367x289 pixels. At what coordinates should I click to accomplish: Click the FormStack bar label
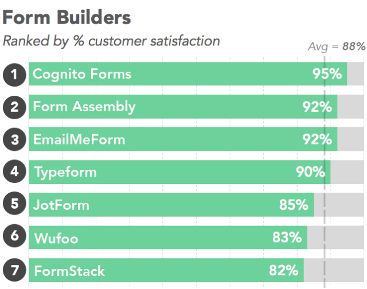pyautogui.click(x=69, y=270)
